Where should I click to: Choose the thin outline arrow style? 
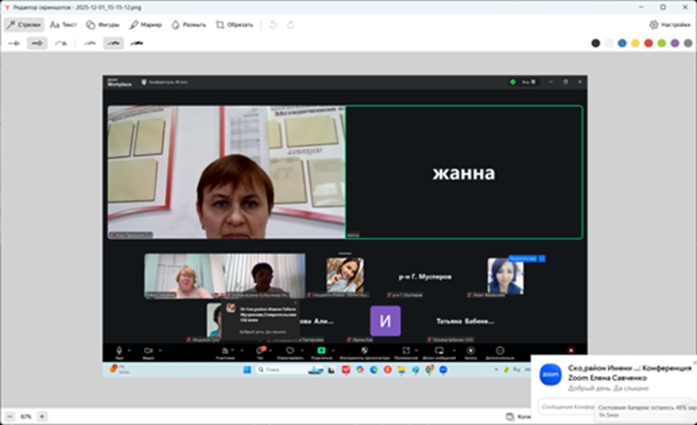pyautogui.click(x=14, y=43)
